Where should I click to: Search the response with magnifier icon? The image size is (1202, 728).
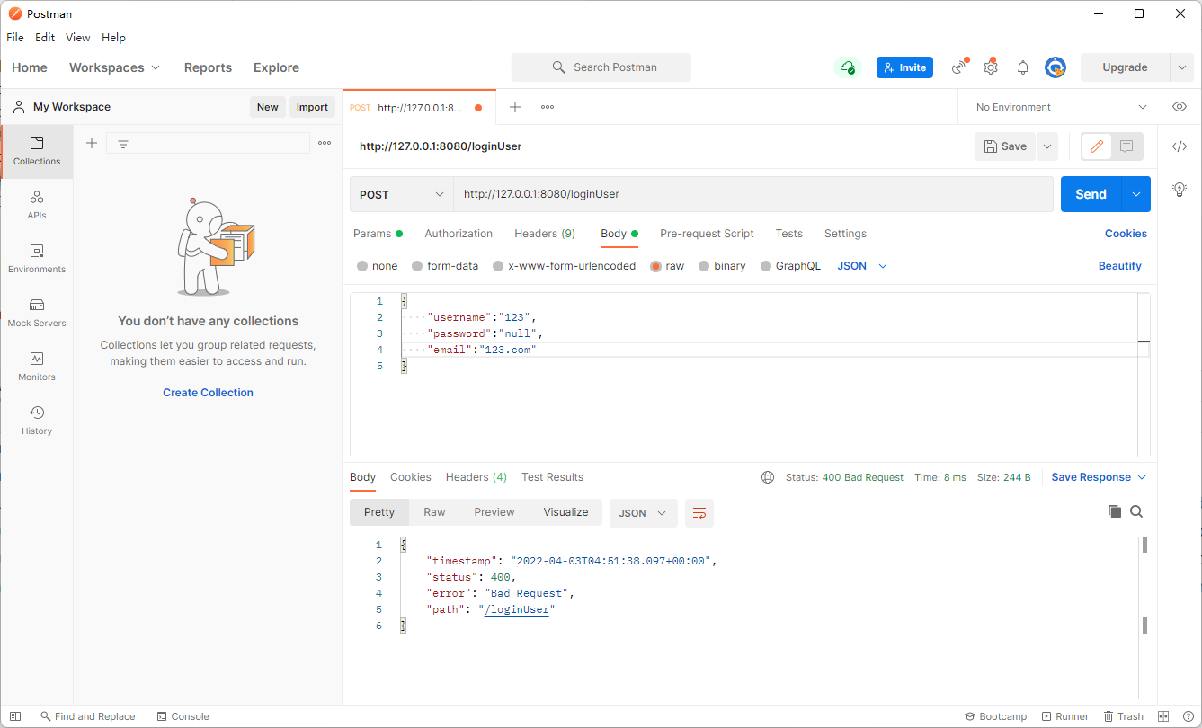[1136, 511]
